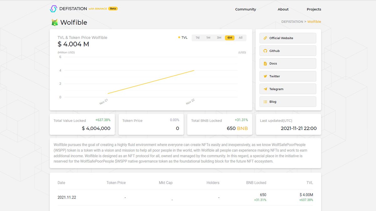Click the 2021-11-21 22:00 timestamp
The width and height of the screenshot is (376, 211).
(299, 128)
